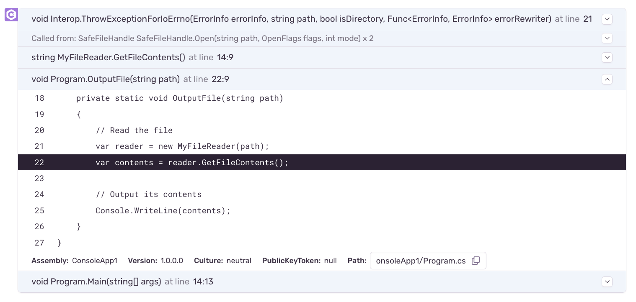Expand the Interop.ThrowExceptionForIoErrno frame
Viewport: 636px width, 302px height.
pos(607,19)
